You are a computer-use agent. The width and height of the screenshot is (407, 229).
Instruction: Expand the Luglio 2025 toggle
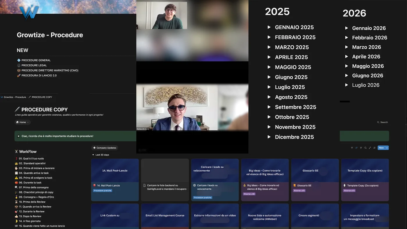tap(269, 87)
